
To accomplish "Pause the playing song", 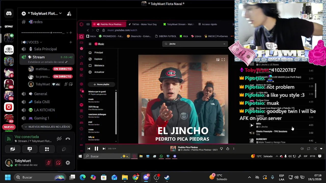I will [x=96, y=149].
